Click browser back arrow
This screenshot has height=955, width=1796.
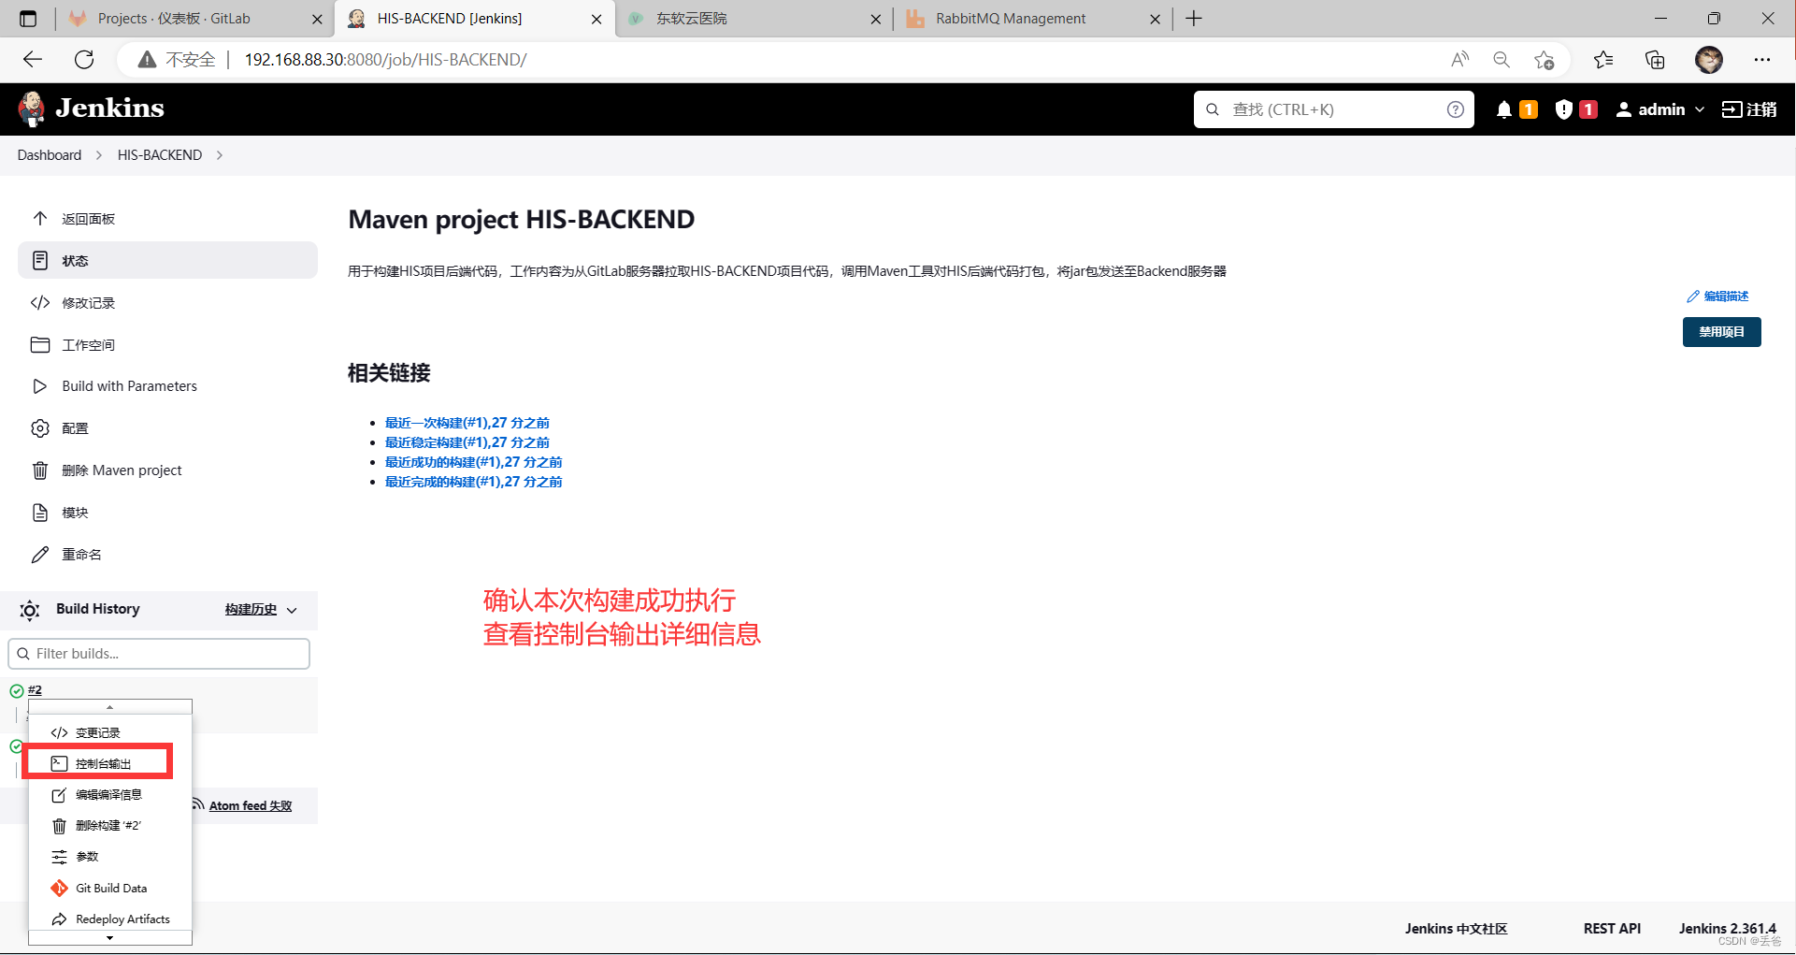coord(33,60)
